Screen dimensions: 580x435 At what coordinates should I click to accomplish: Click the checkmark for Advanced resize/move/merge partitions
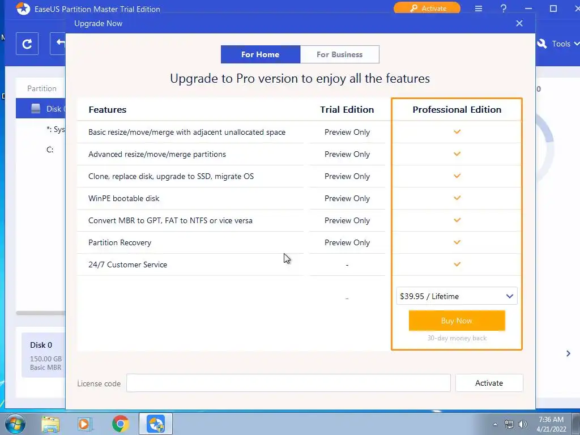pos(457,154)
